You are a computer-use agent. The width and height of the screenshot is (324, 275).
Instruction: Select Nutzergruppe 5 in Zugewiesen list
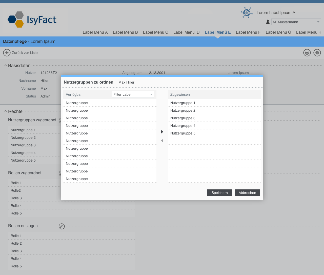(x=183, y=133)
